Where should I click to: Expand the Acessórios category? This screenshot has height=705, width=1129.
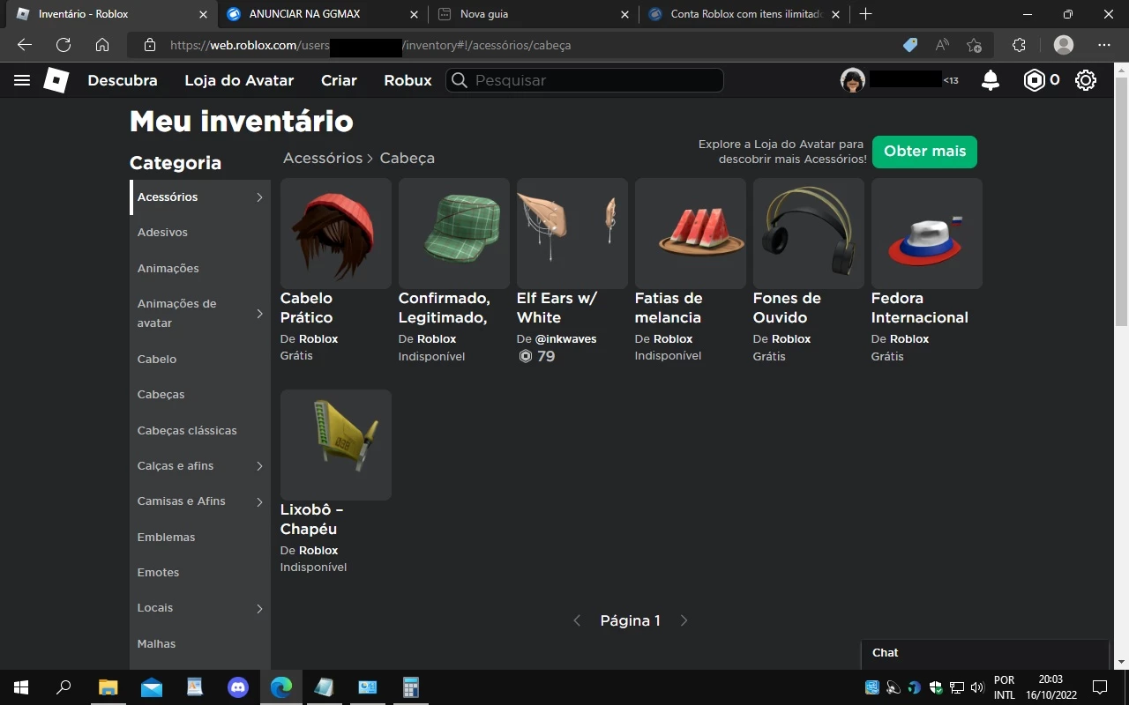pyautogui.click(x=259, y=197)
